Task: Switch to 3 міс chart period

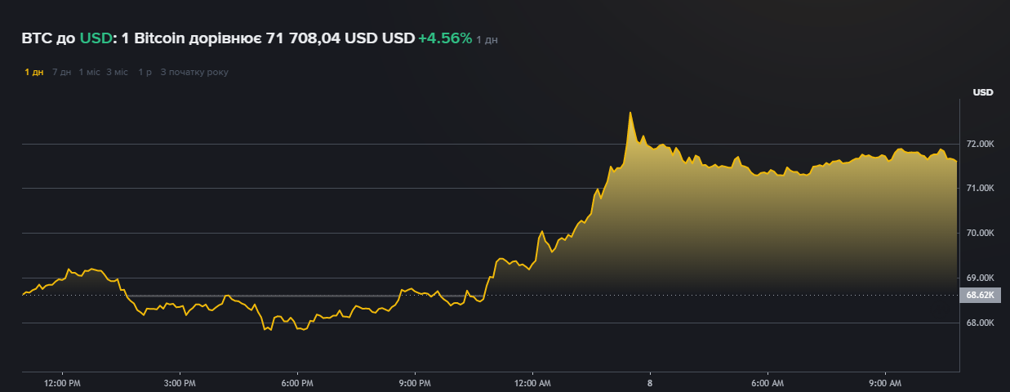Action: click(x=117, y=72)
